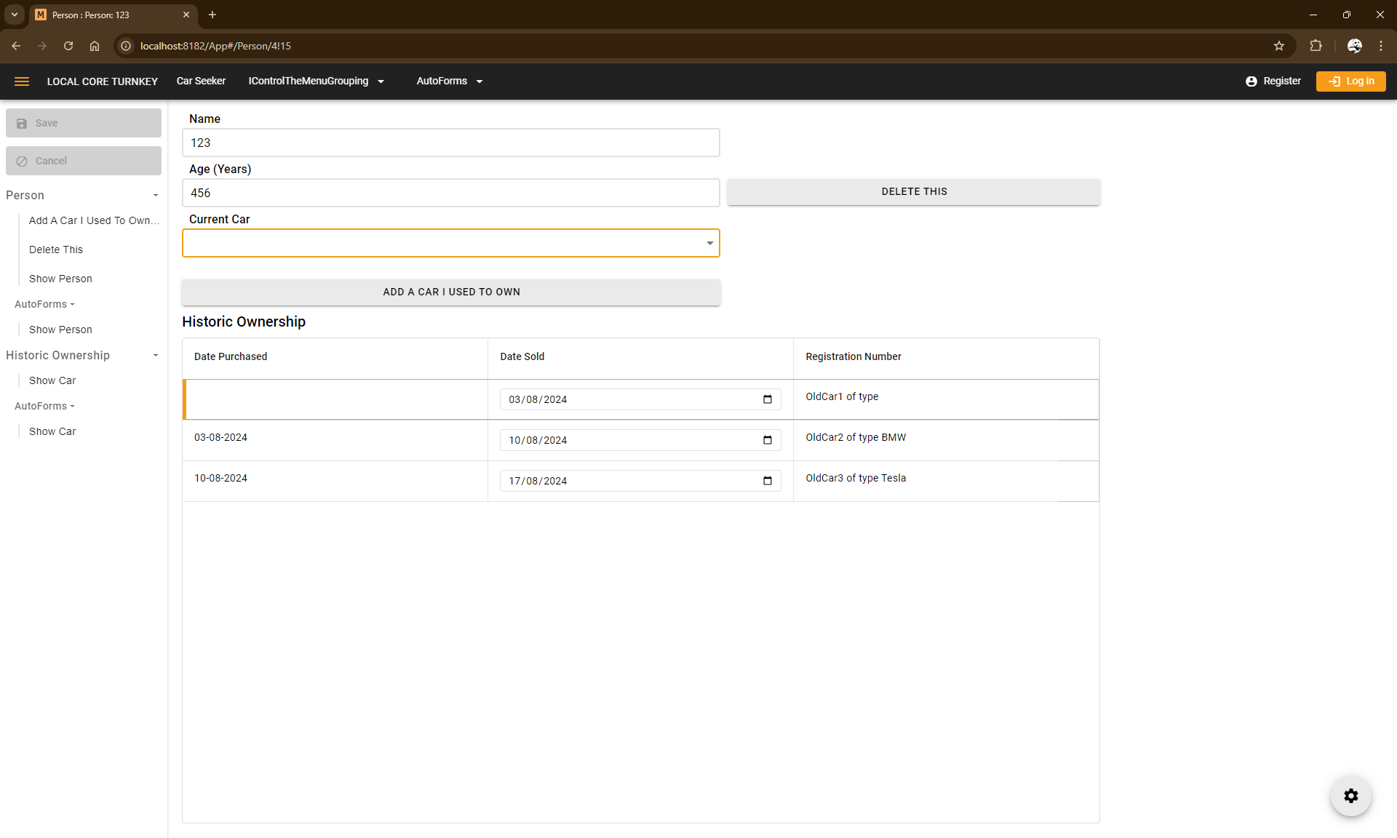Select Delete This in sidebar
The width and height of the screenshot is (1397, 838).
pyautogui.click(x=56, y=250)
